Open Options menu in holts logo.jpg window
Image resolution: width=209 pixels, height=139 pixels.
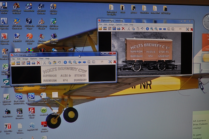33,59
